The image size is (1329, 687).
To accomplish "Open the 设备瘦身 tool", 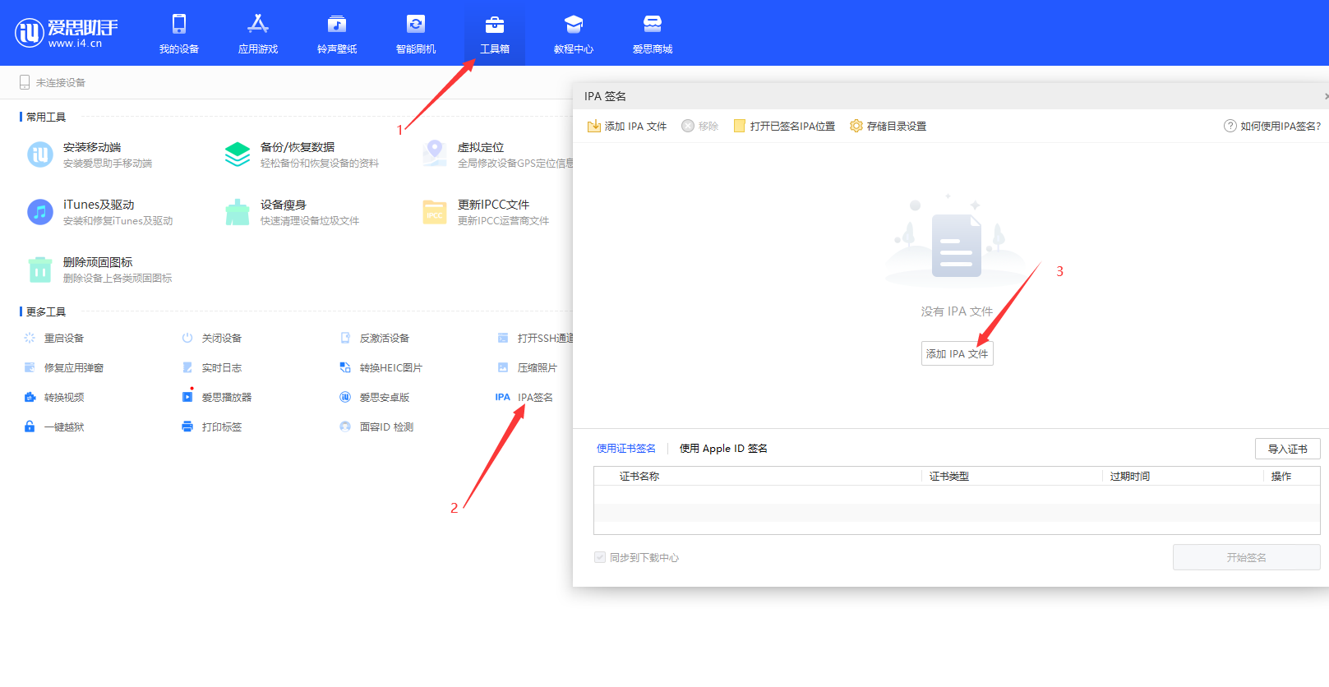I will [292, 212].
